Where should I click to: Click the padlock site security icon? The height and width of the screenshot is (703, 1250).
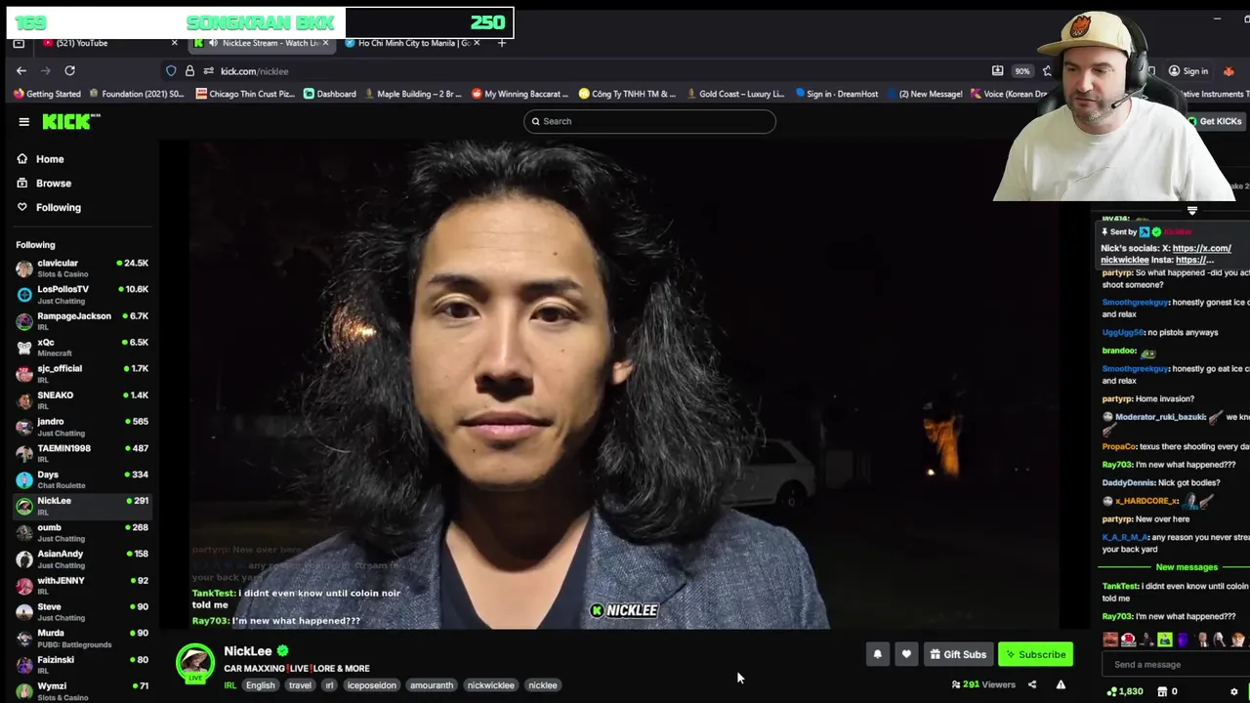pyautogui.click(x=189, y=71)
